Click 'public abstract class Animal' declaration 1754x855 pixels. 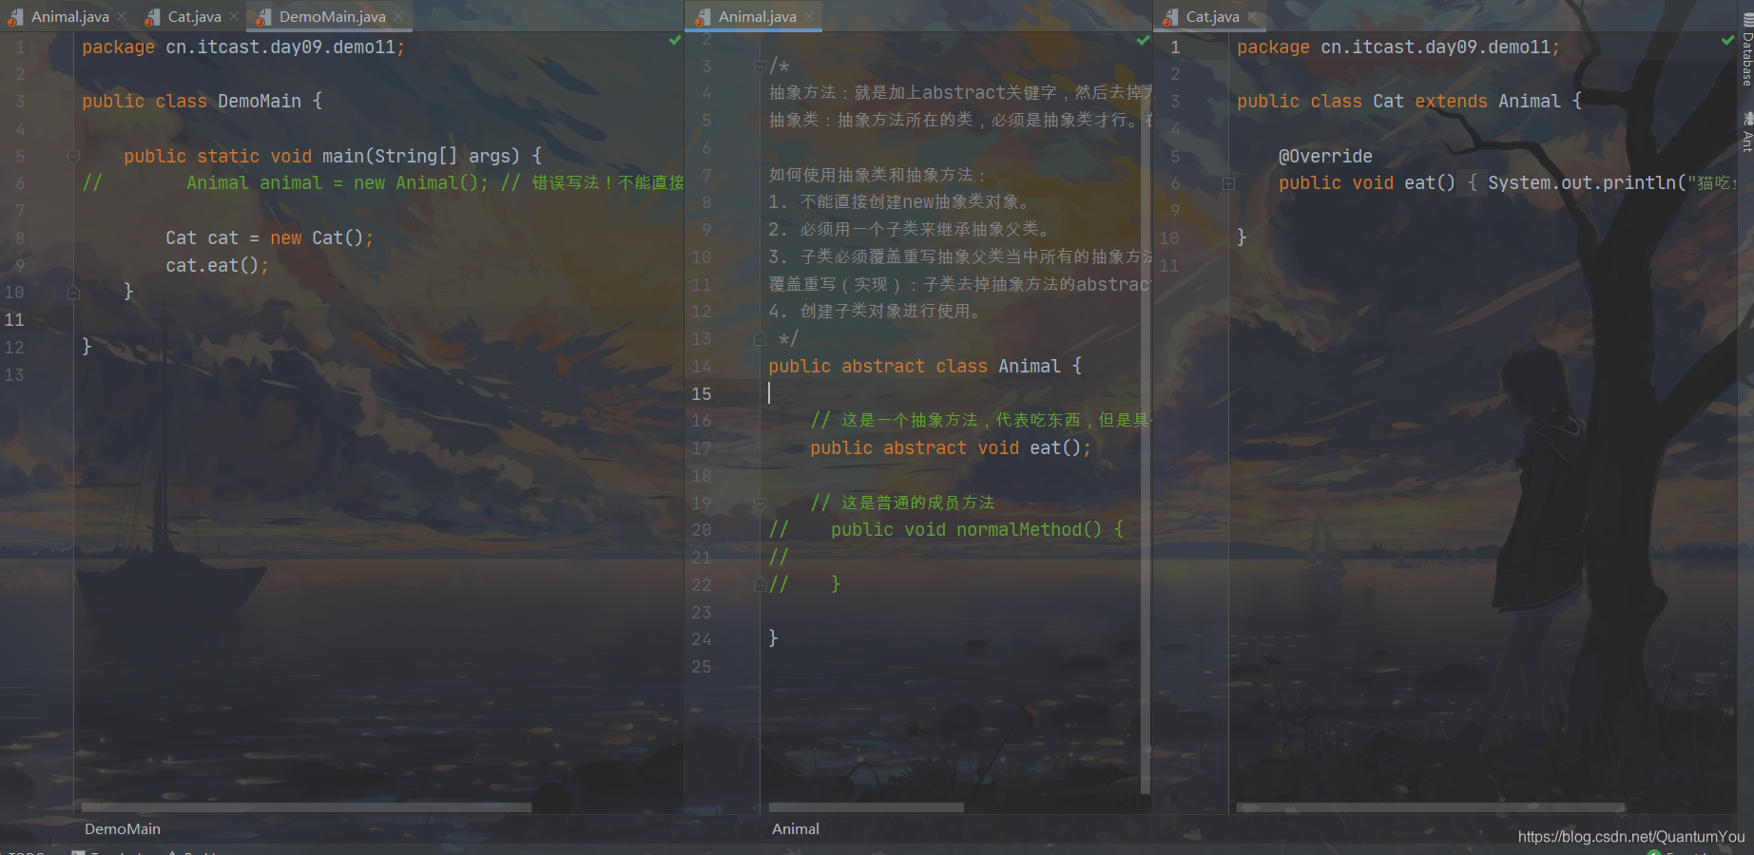pyautogui.click(x=915, y=367)
